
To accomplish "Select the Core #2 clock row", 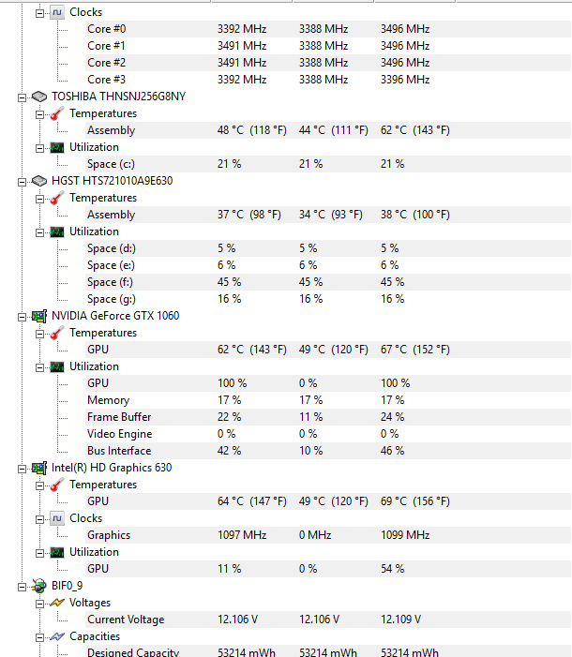I will coord(106,63).
